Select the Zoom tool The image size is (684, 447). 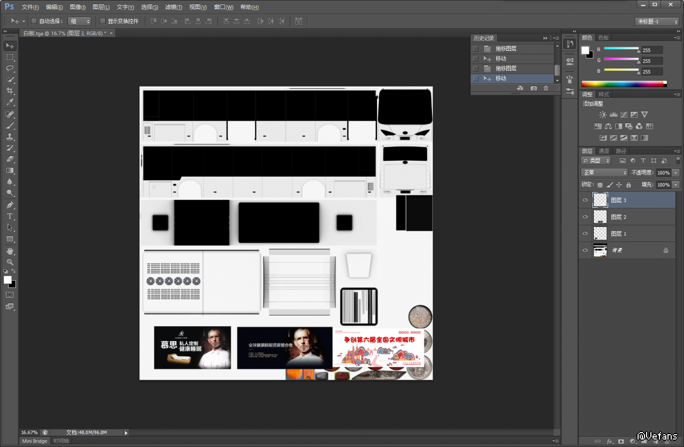(x=10, y=262)
